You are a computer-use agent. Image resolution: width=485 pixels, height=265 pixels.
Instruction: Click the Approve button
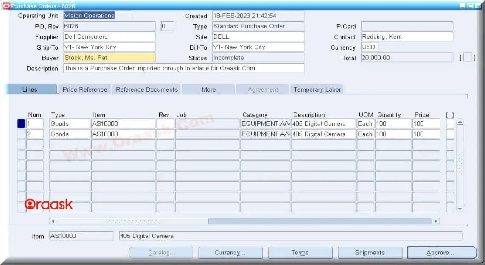coord(442,252)
